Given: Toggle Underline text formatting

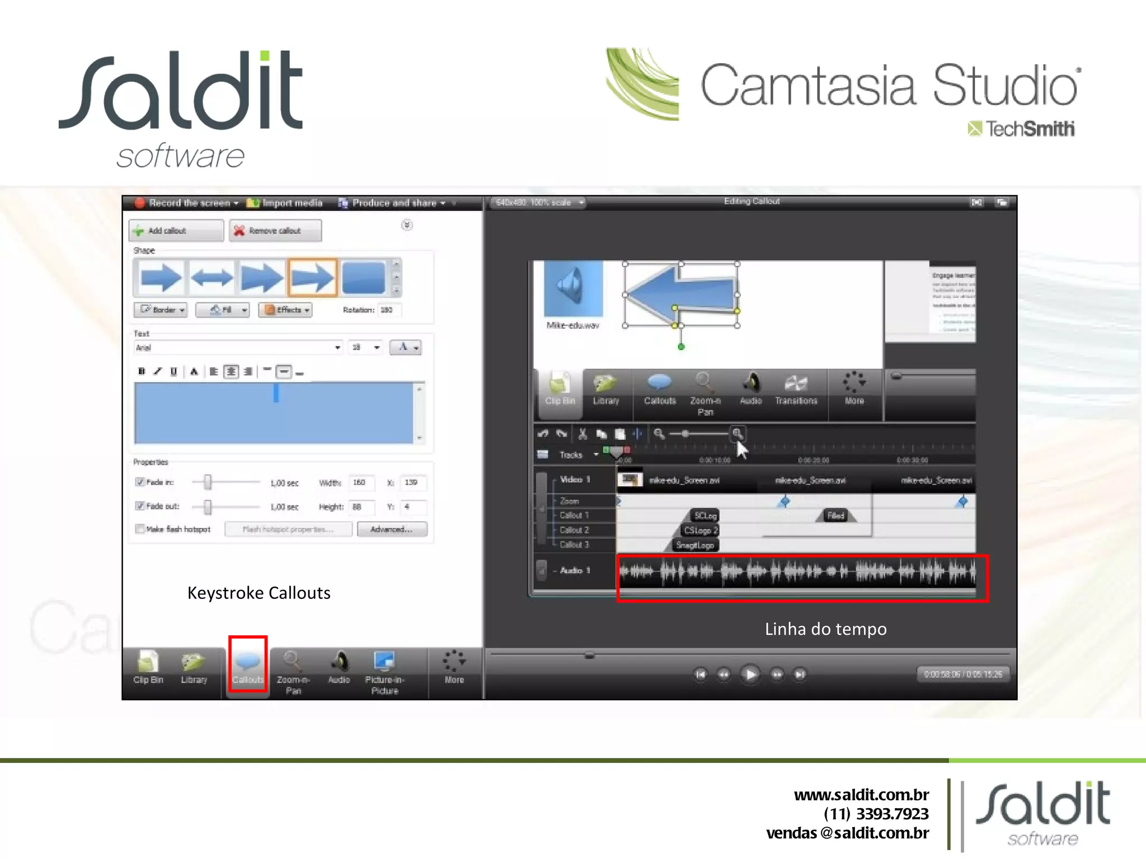Looking at the screenshot, I should (174, 371).
